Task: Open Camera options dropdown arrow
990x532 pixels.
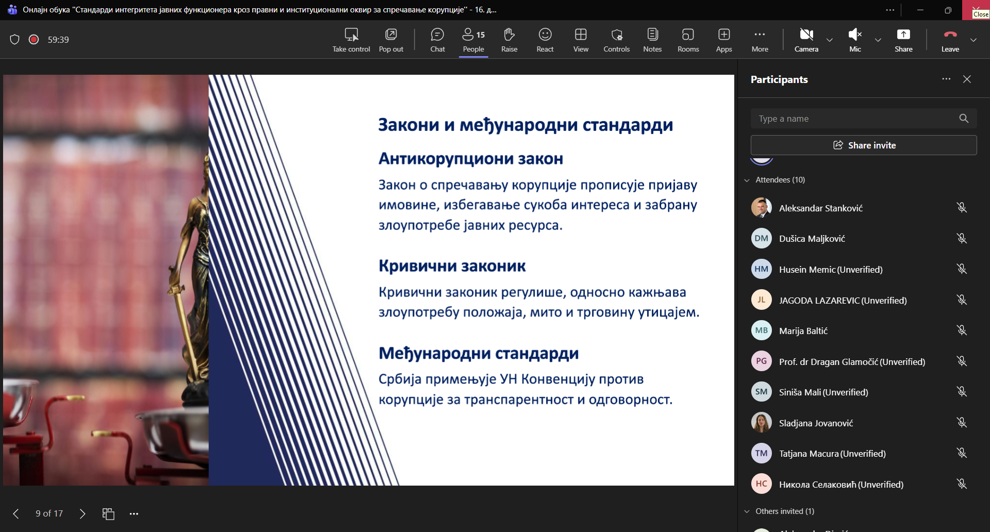Action: click(x=830, y=40)
